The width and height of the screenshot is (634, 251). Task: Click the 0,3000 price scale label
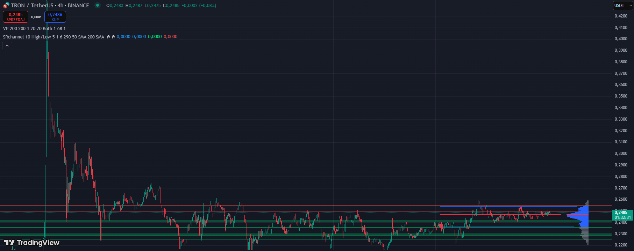click(x=621, y=153)
